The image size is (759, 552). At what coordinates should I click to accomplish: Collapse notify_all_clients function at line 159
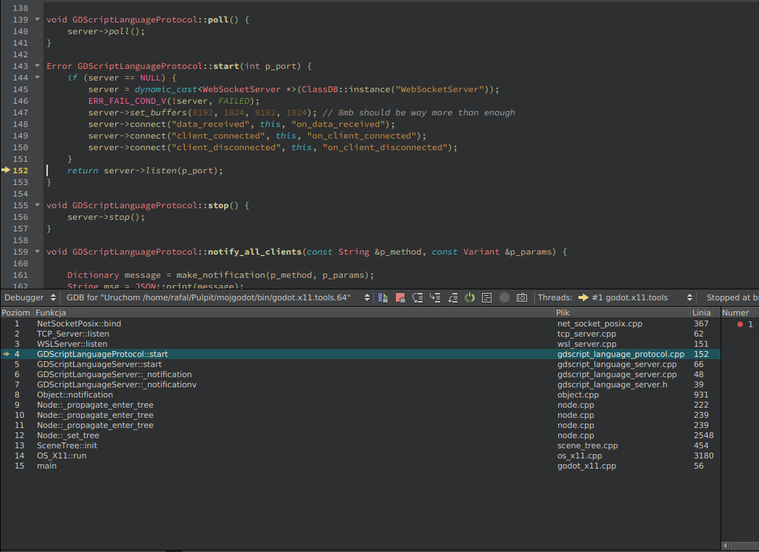[x=37, y=252]
